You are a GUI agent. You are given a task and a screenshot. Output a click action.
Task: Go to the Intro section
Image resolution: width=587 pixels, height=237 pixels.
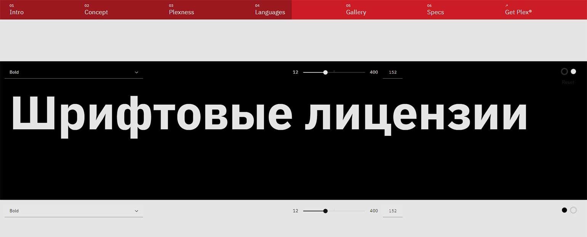coord(16,12)
